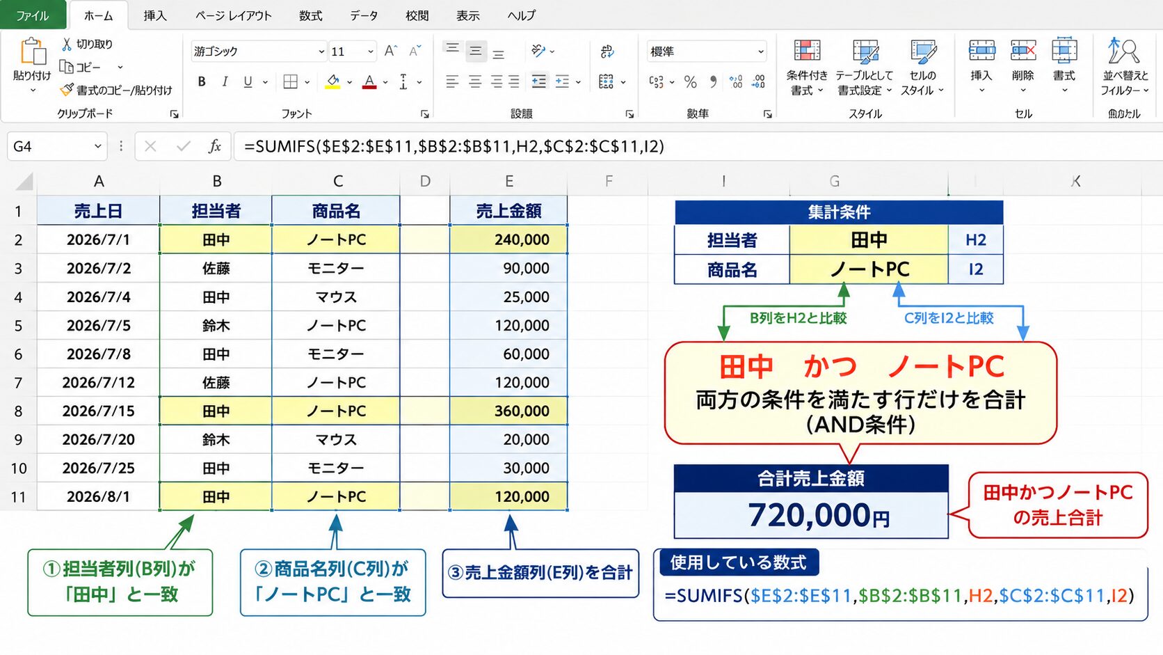Increase font size with the large A icon
The height and width of the screenshot is (655, 1163).
391,51
